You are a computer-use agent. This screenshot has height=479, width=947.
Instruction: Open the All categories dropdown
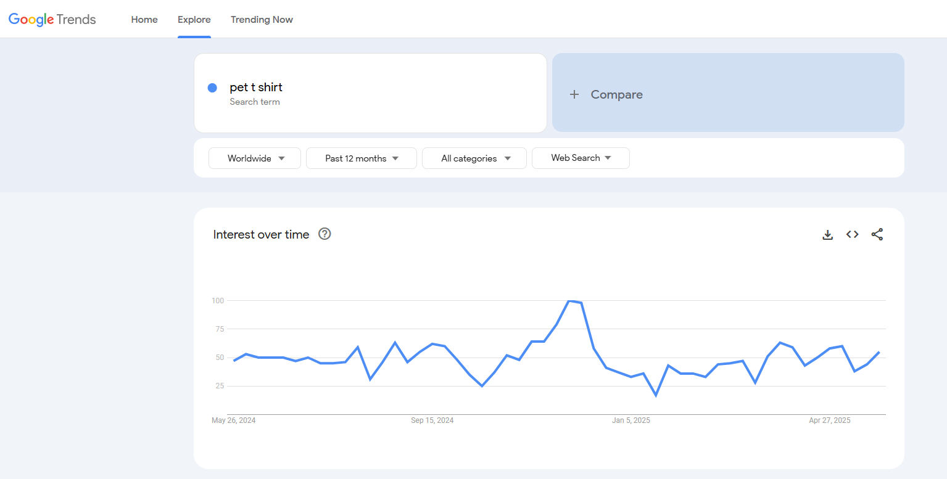coord(474,158)
